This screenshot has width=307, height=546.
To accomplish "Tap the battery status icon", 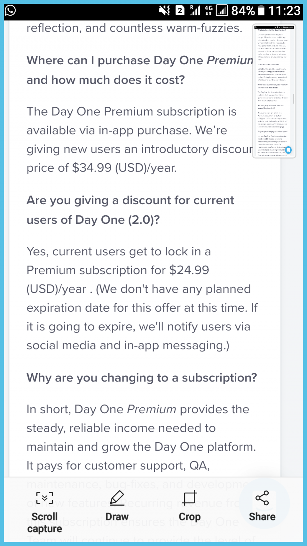I will pyautogui.click(x=261, y=11).
